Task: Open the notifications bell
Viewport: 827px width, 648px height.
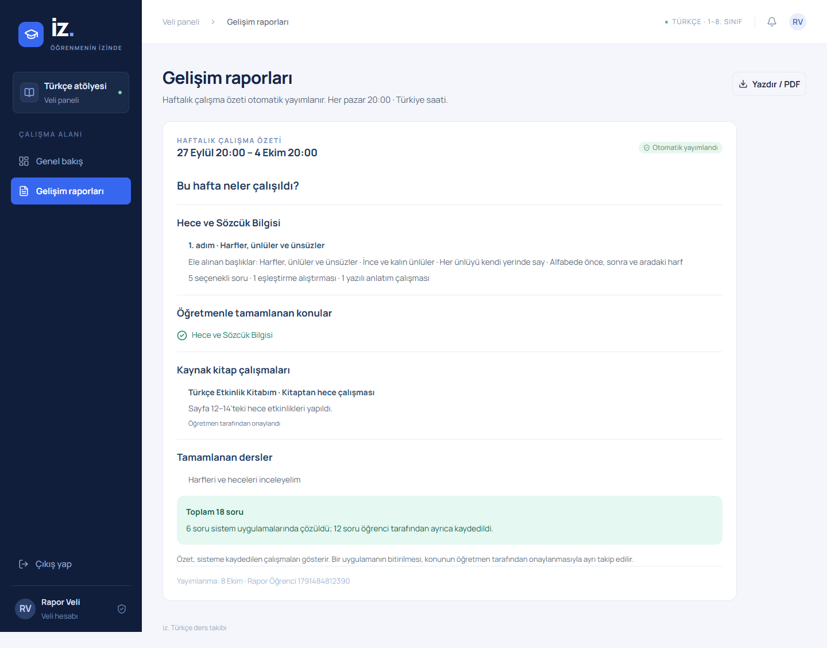Action: 772,22
